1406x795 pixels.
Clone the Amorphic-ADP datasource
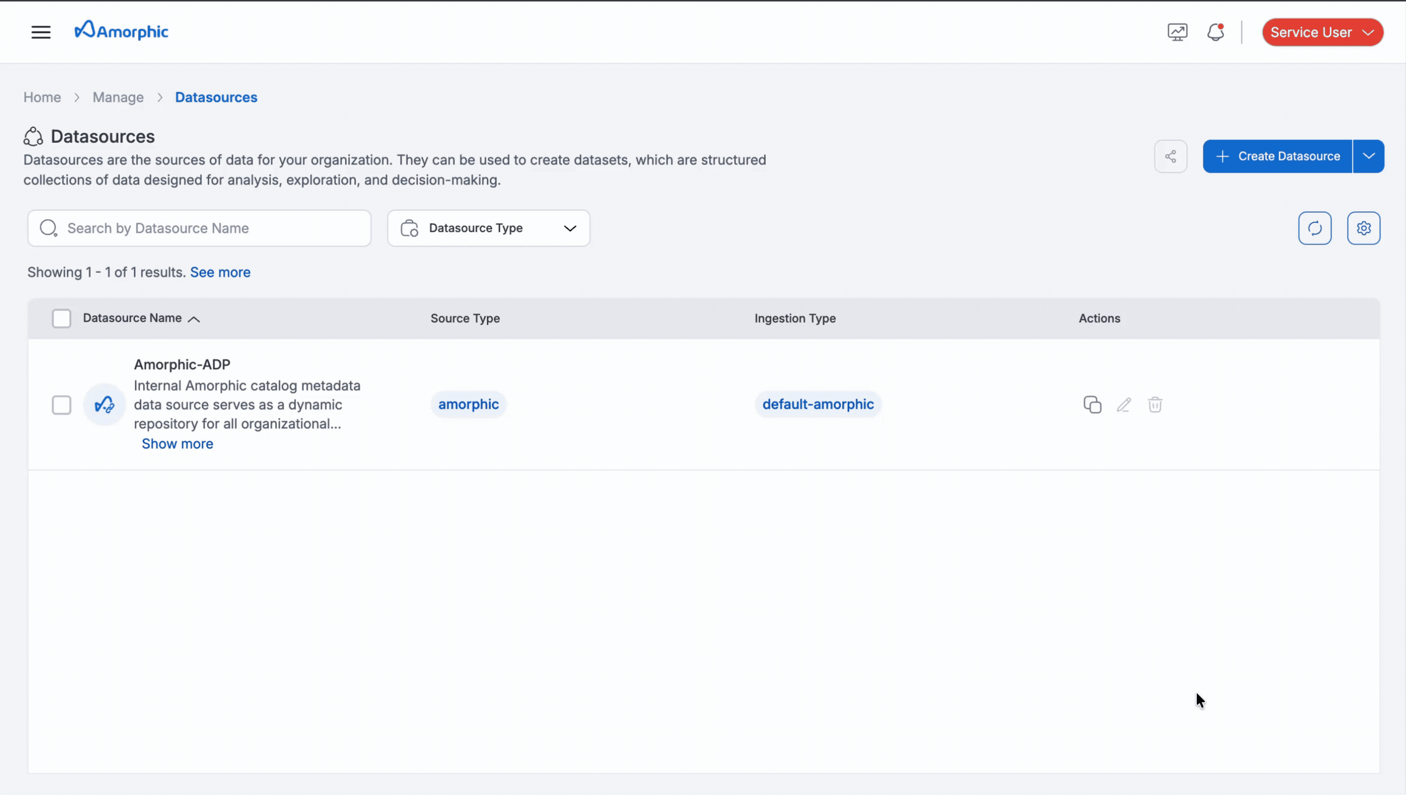coord(1092,405)
